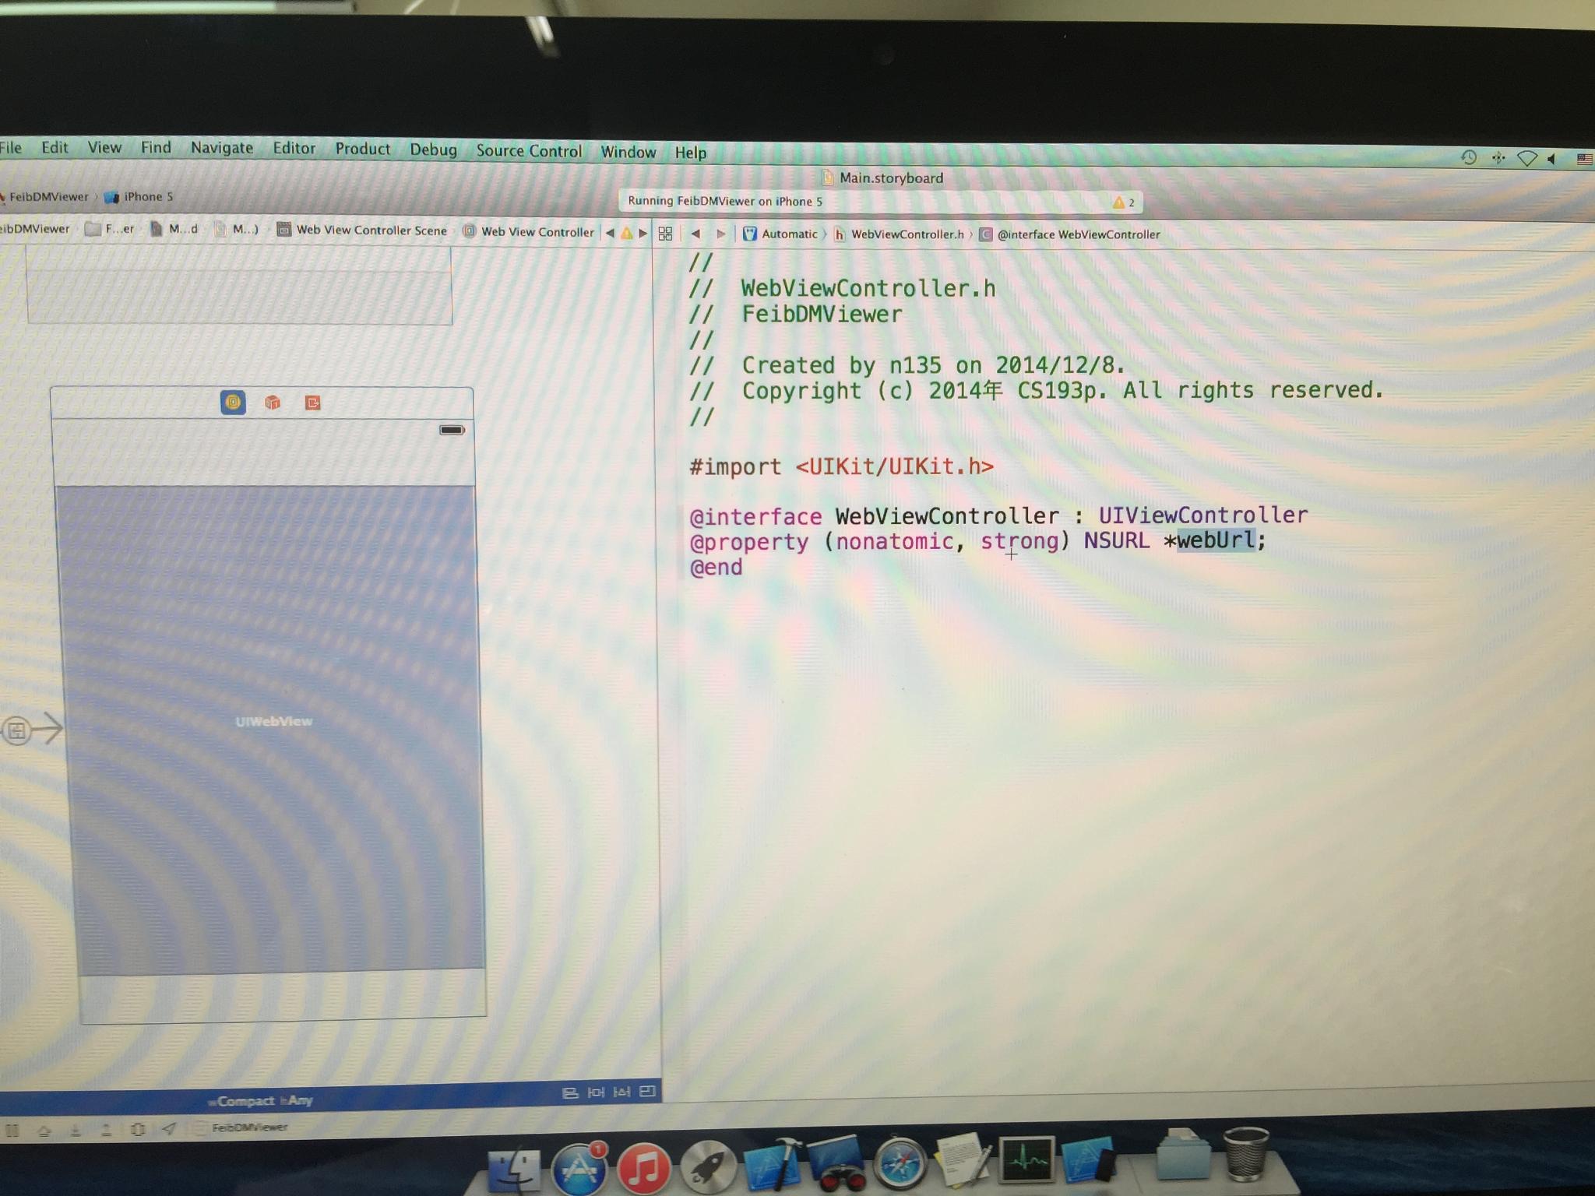Open iTunes from the Dock
The image size is (1595, 1196).
[643, 1168]
